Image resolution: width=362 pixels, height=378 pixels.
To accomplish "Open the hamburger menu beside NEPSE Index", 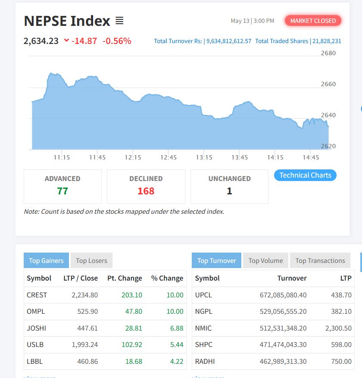I will pyautogui.click(x=119, y=20).
